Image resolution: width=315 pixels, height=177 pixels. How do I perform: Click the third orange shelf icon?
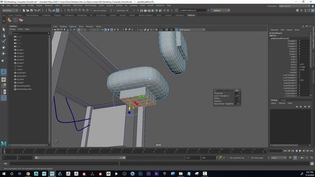coord(21,20)
